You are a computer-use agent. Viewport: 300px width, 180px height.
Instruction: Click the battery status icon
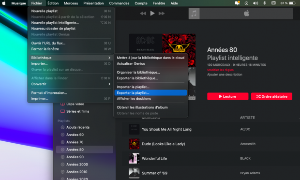click(x=292, y=3)
